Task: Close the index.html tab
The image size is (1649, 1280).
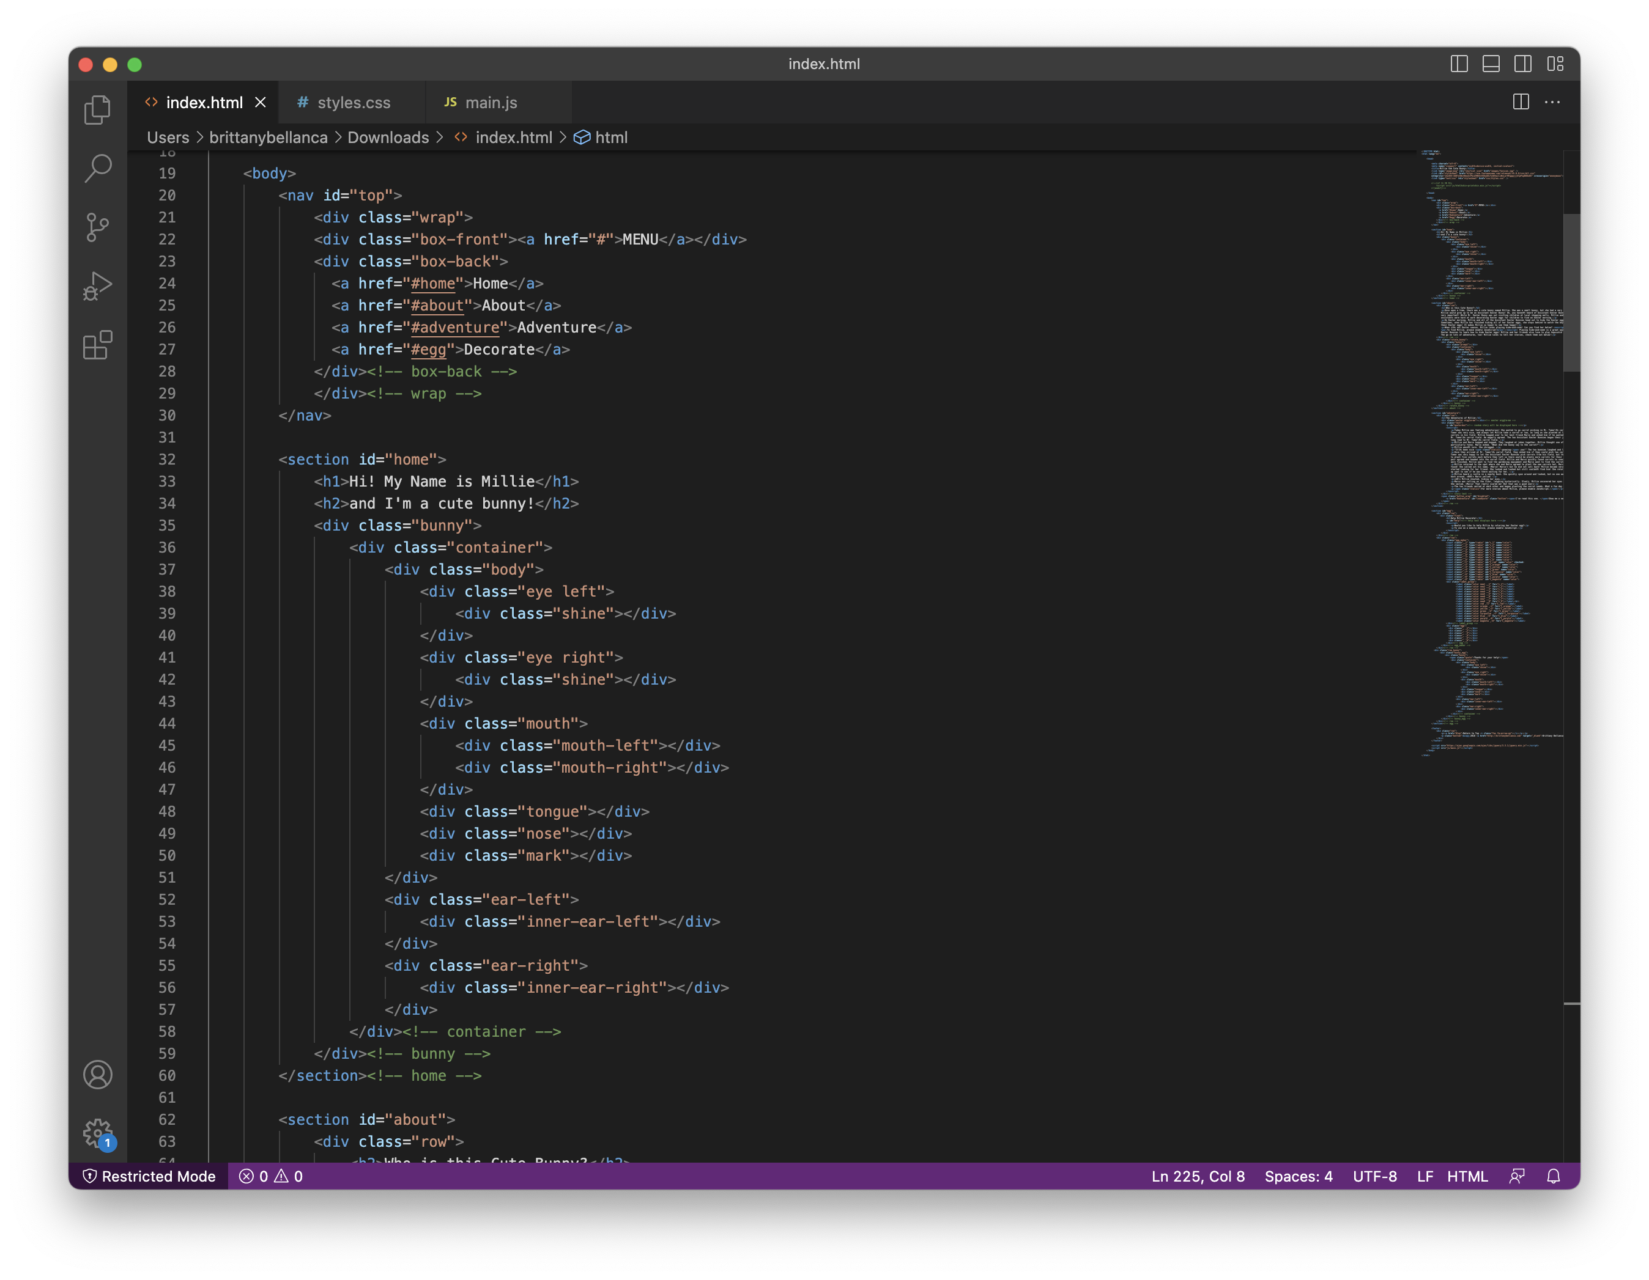Action: [261, 102]
